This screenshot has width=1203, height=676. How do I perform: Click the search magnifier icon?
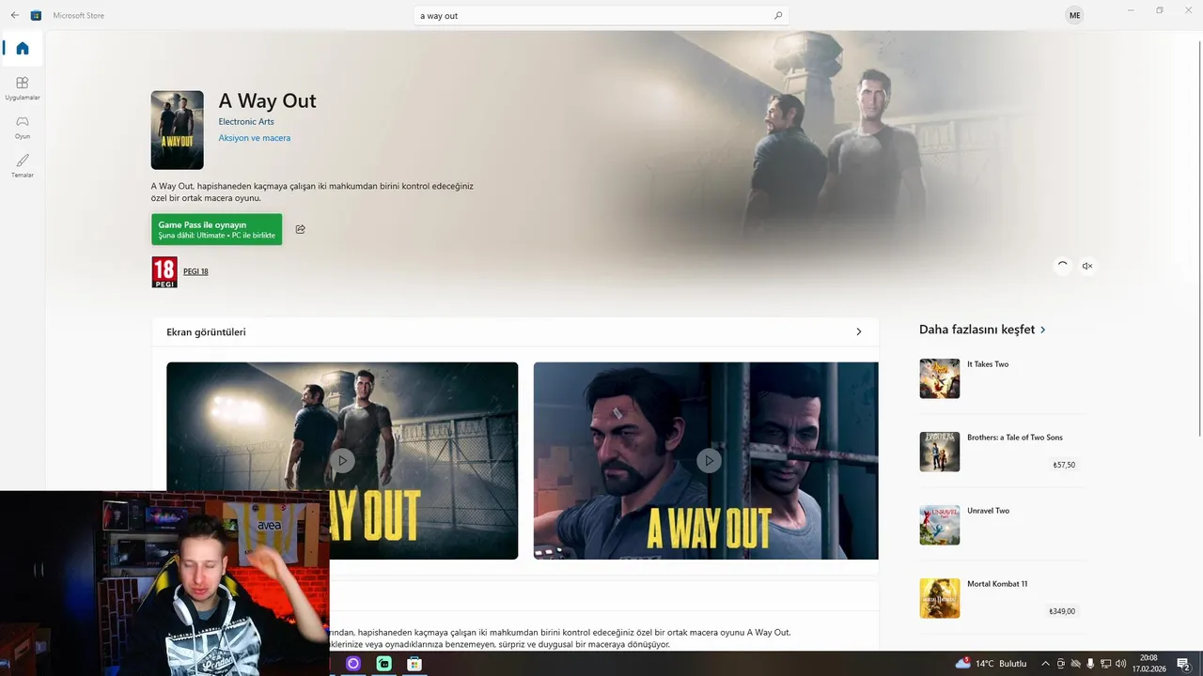[x=778, y=16]
